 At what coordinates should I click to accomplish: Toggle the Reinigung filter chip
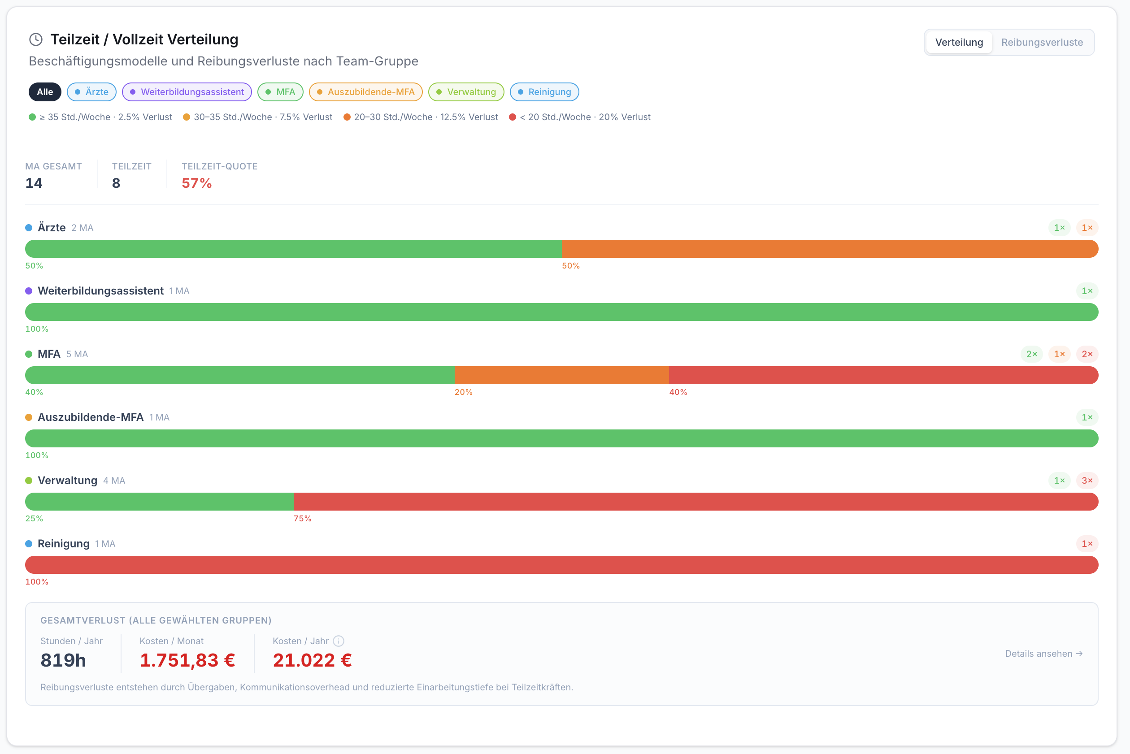coord(544,92)
